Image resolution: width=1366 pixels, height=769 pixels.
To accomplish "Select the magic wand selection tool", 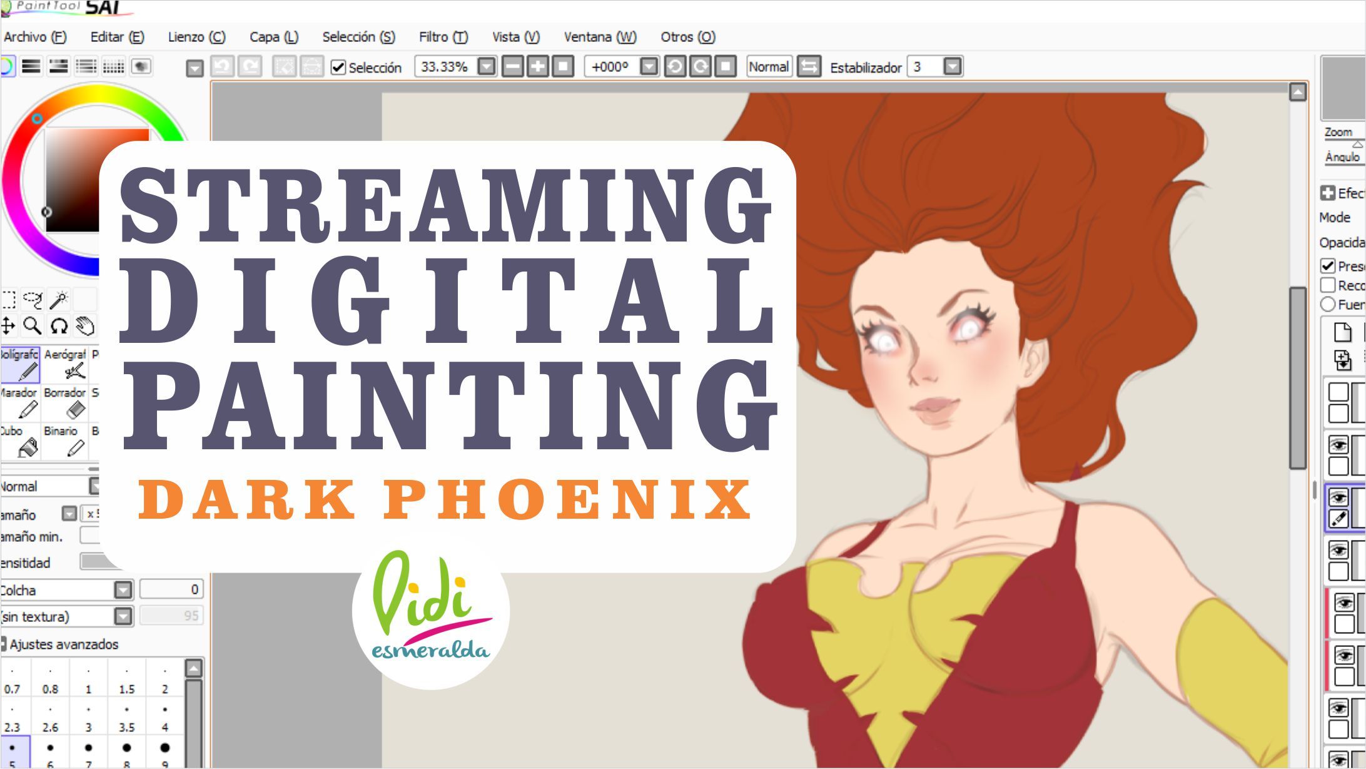I will (59, 300).
